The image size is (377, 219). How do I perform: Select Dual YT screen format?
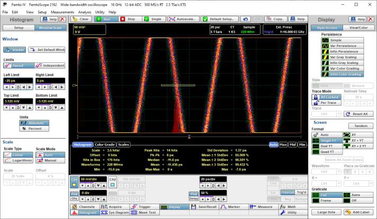click(x=327, y=147)
